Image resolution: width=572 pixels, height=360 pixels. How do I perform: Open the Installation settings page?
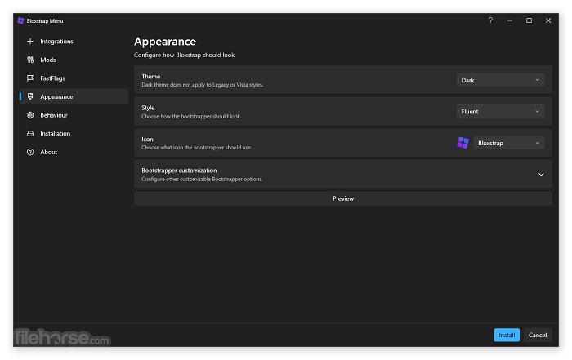coord(55,134)
